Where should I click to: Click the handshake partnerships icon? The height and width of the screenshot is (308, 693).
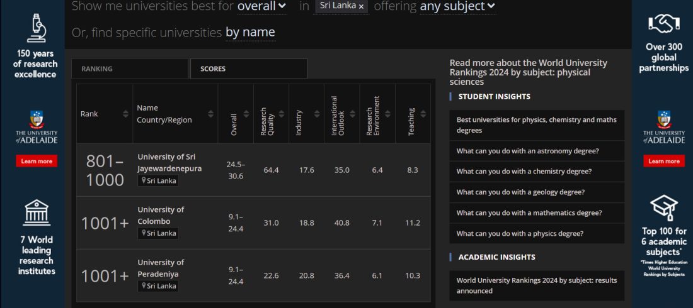[x=663, y=24]
